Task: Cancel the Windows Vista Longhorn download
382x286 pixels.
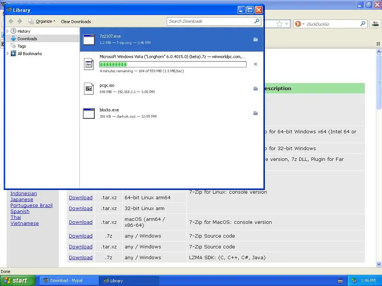Action: point(255,64)
